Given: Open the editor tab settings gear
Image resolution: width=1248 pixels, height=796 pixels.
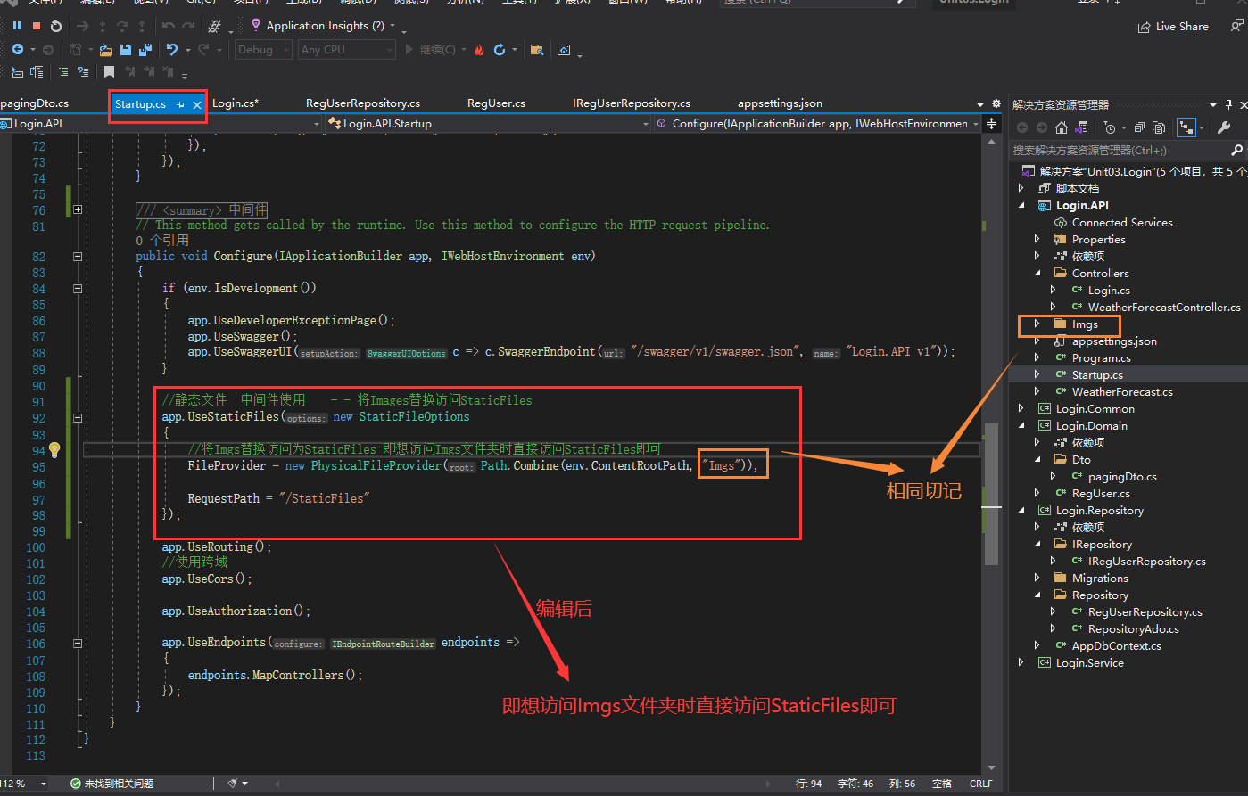Looking at the screenshot, I should [x=996, y=104].
